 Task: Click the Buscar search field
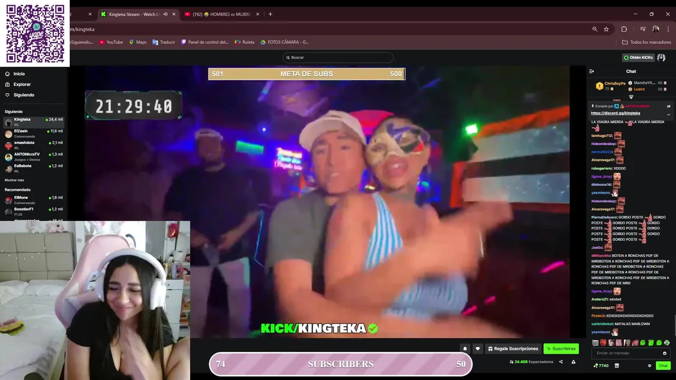coord(338,58)
